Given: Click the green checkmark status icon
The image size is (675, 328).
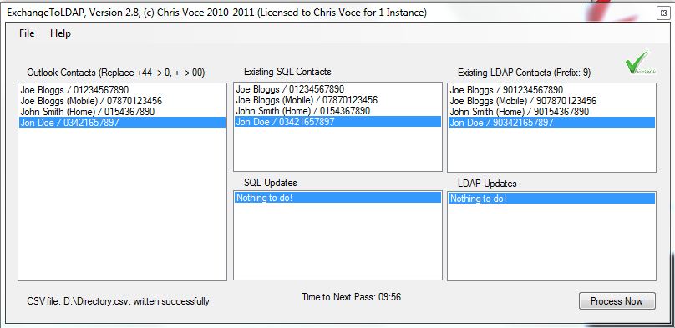Looking at the screenshot, I should coord(641,63).
